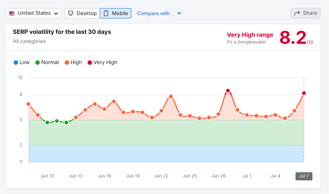Screen dimensions: 329x194
Task: Hide the High legend series
Action: 73,62
